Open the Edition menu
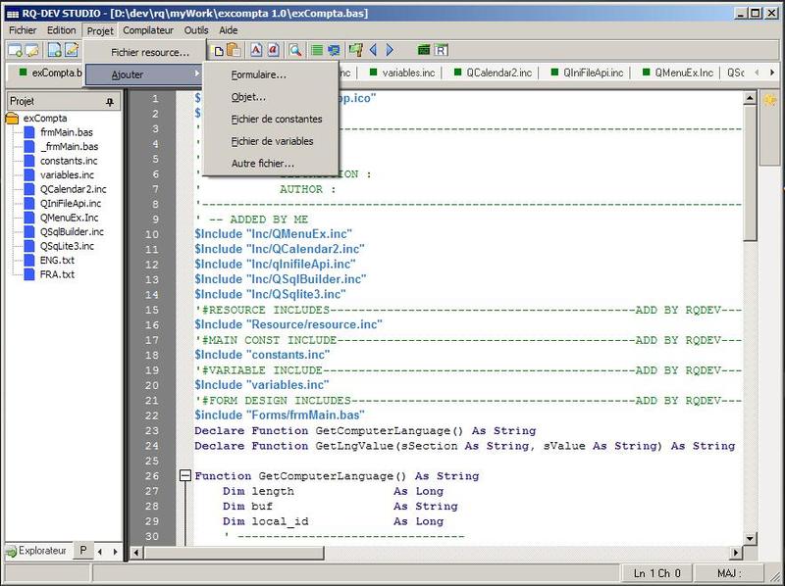Image resolution: width=785 pixels, height=586 pixels. pyautogui.click(x=61, y=30)
